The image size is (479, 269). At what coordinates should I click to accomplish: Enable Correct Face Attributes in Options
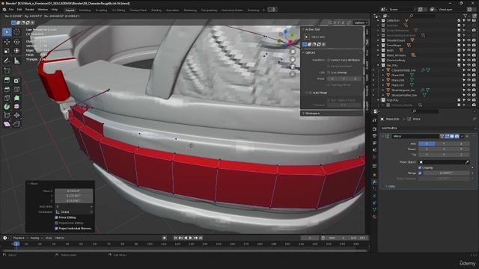pyautogui.click(x=329, y=60)
